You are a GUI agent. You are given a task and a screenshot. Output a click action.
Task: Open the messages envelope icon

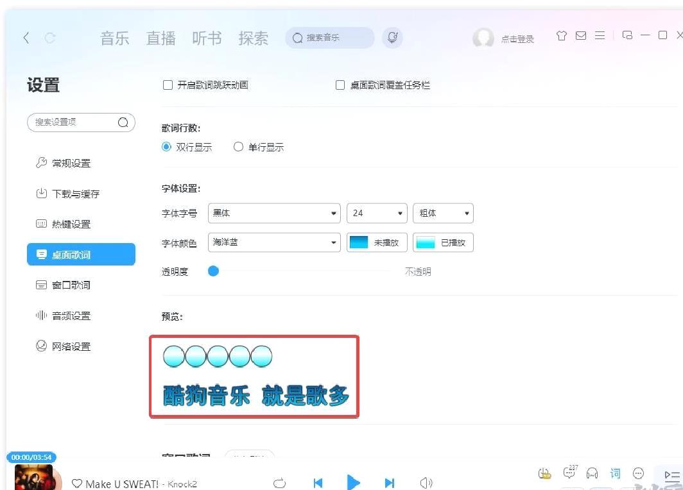coord(581,36)
